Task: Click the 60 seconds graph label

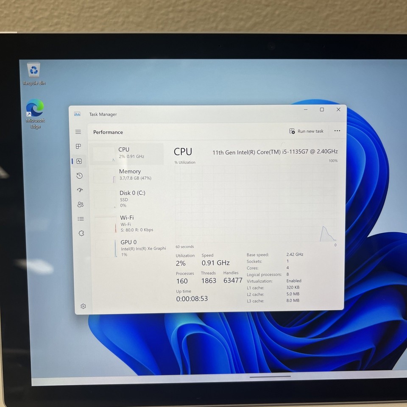Action: (184, 247)
